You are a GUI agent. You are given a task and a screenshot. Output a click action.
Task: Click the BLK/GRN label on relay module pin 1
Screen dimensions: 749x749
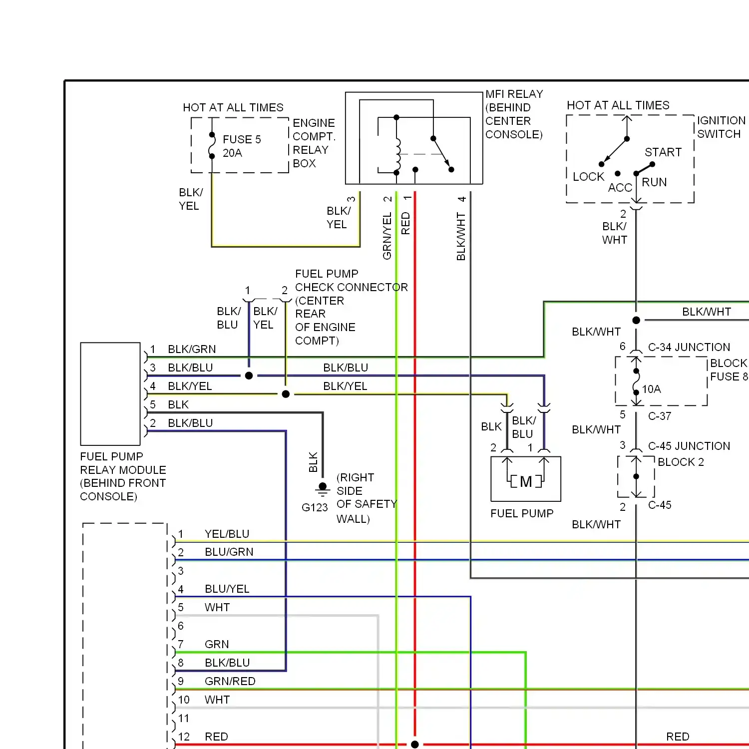[x=192, y=349]
